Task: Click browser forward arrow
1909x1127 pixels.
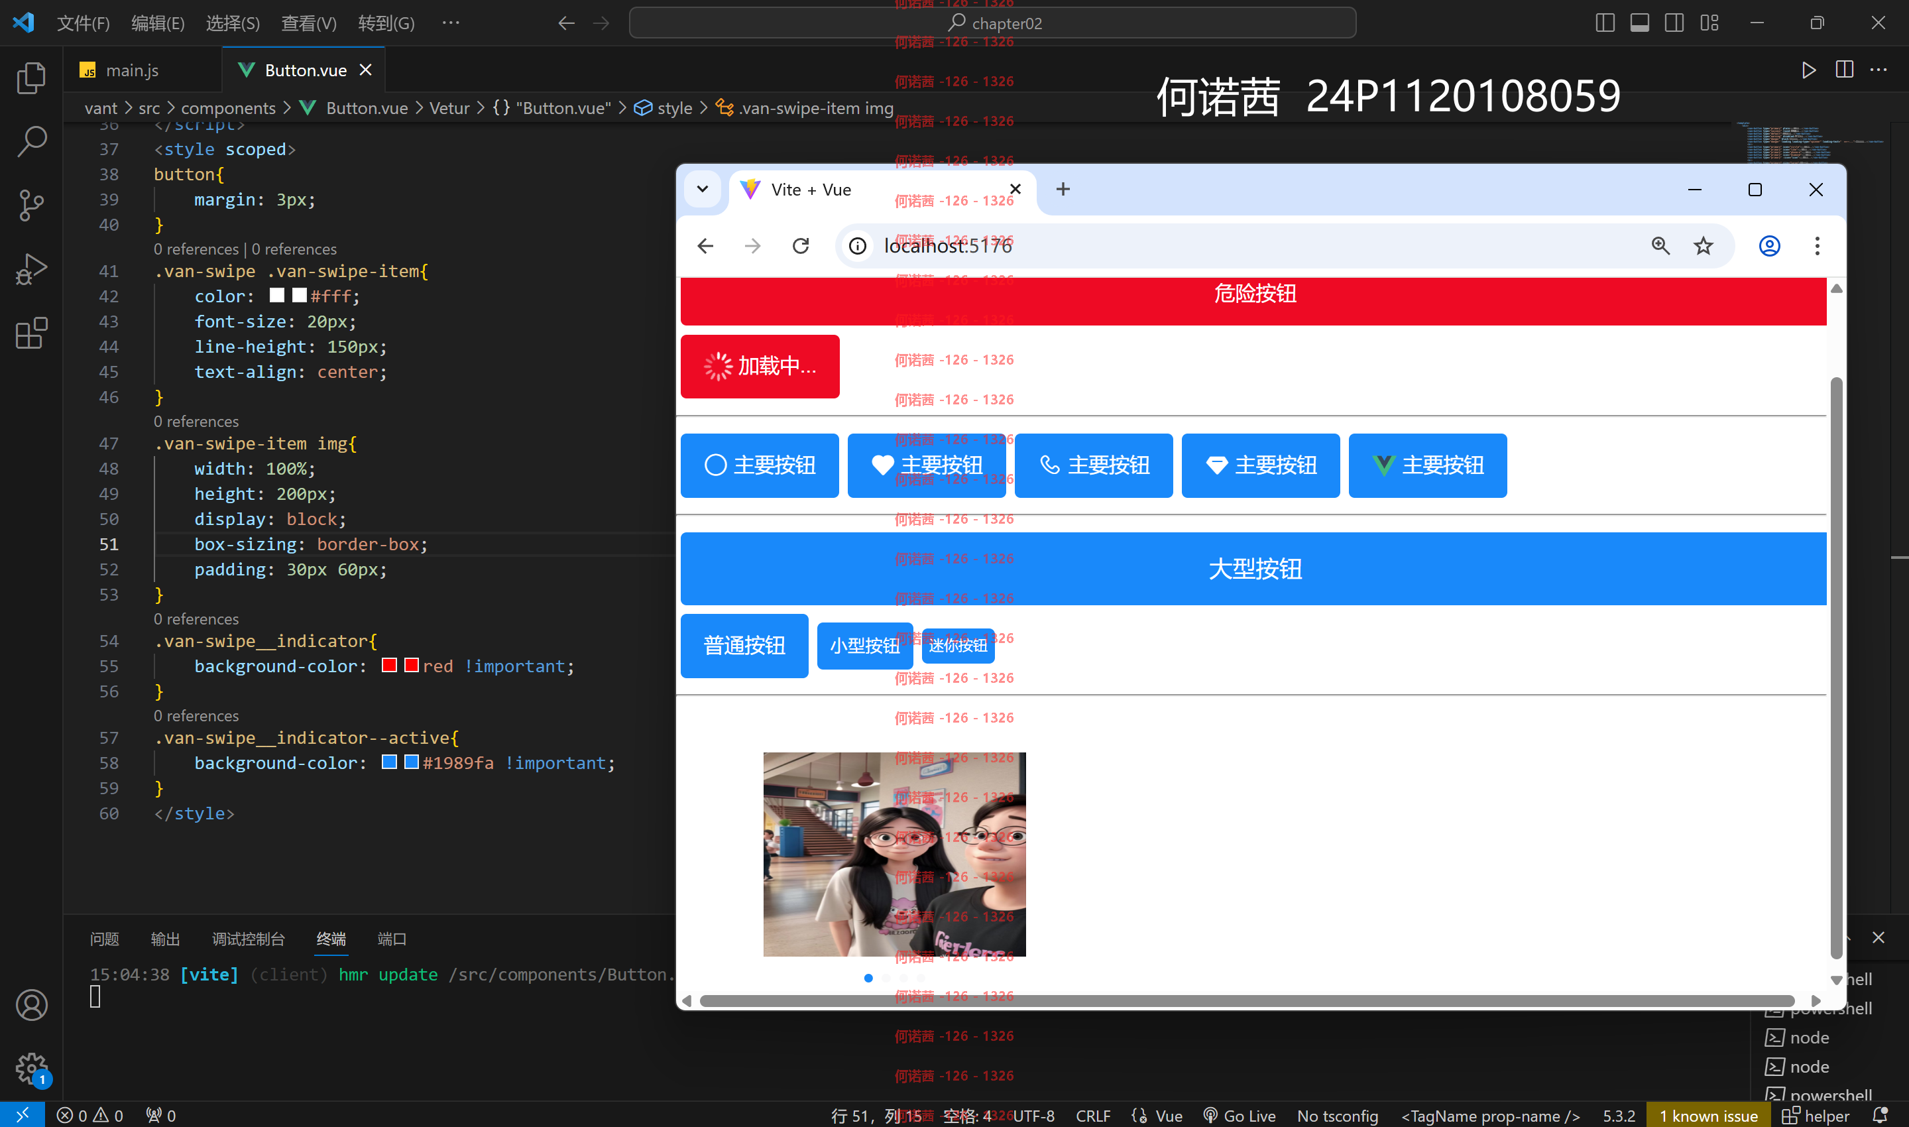Action: (x=752, y=246)
